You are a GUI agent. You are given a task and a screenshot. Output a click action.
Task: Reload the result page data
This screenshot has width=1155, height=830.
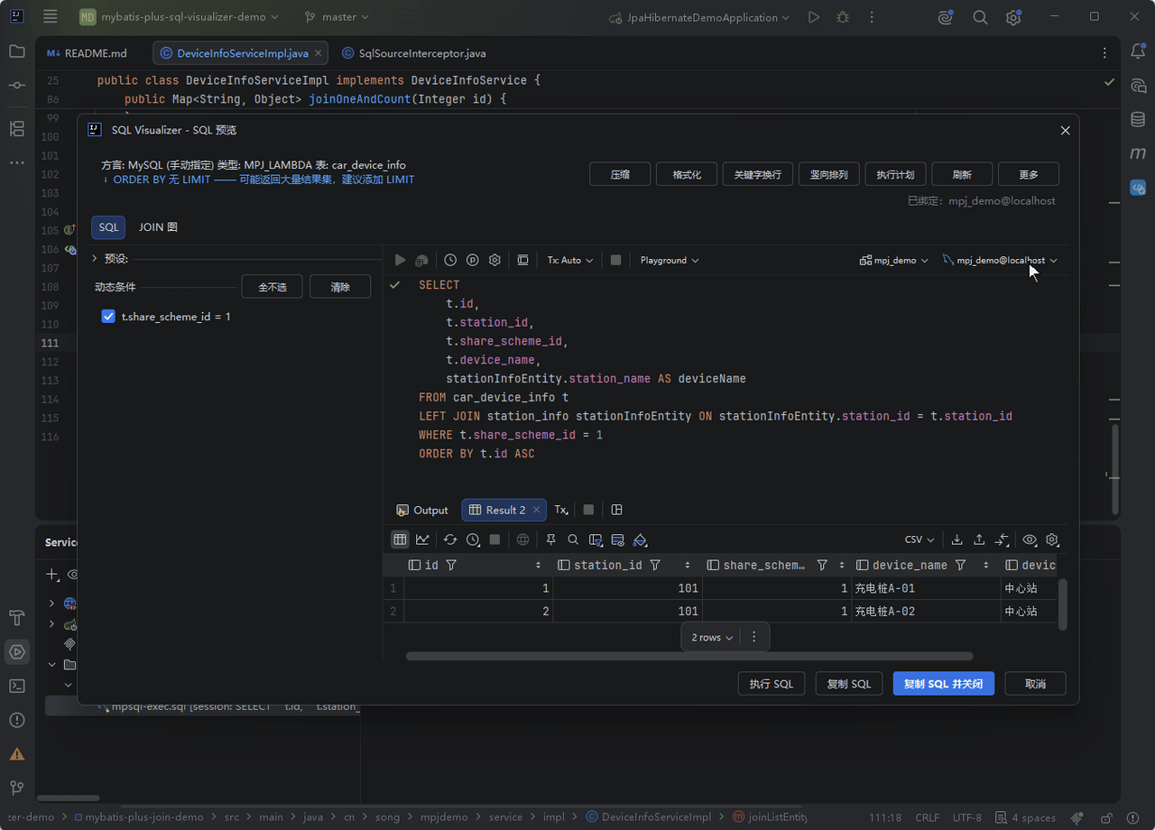coord(450,539)
